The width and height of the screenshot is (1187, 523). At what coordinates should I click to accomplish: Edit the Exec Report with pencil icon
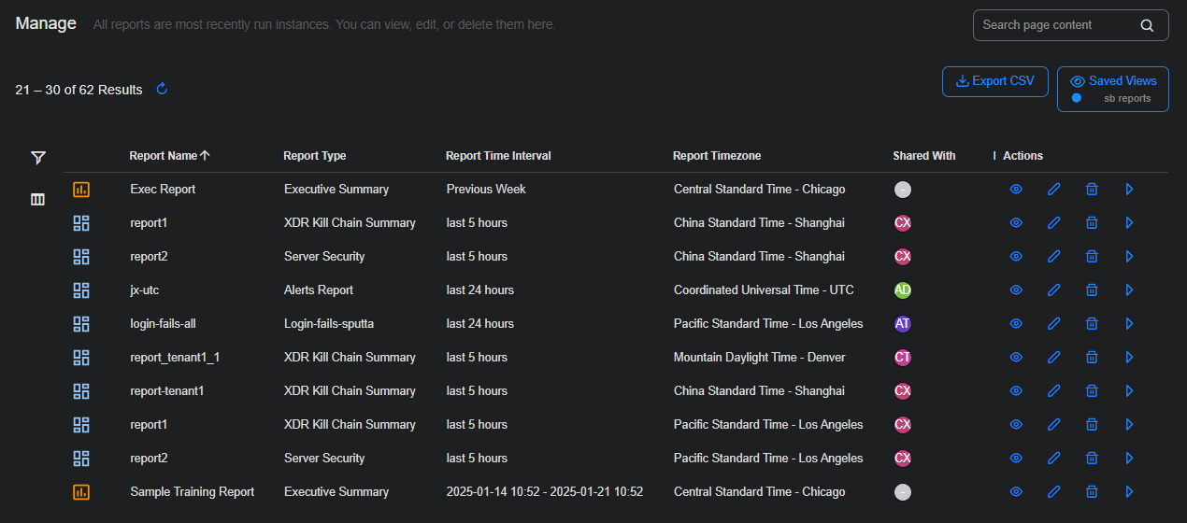(x=1053, y=190)
